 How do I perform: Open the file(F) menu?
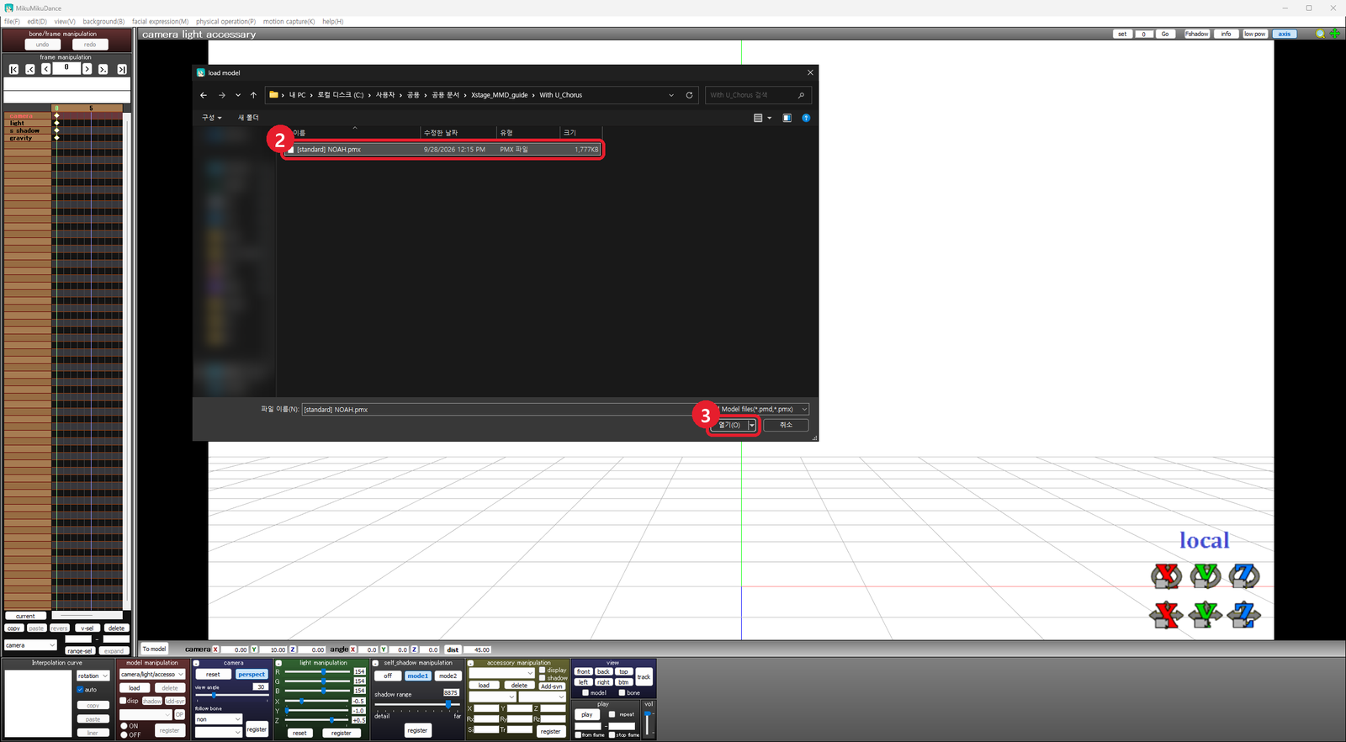12,21
